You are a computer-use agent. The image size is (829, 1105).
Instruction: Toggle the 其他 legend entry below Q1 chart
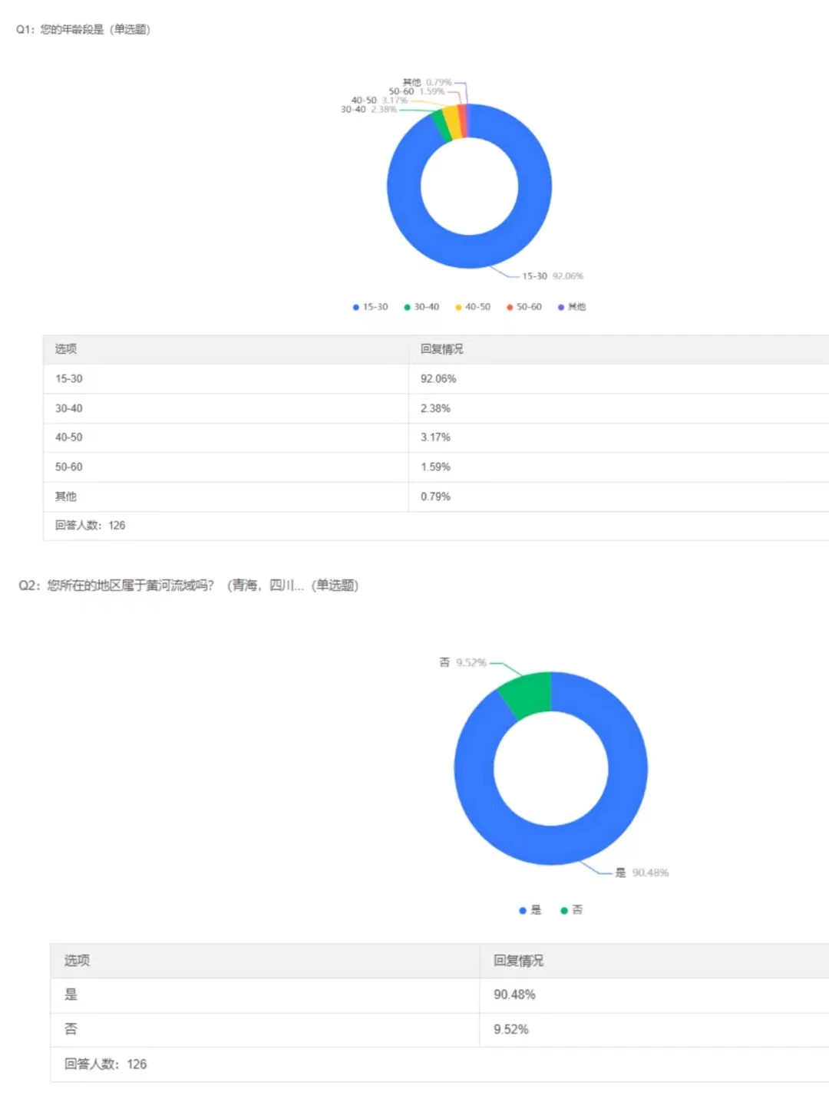coord(572,307)
